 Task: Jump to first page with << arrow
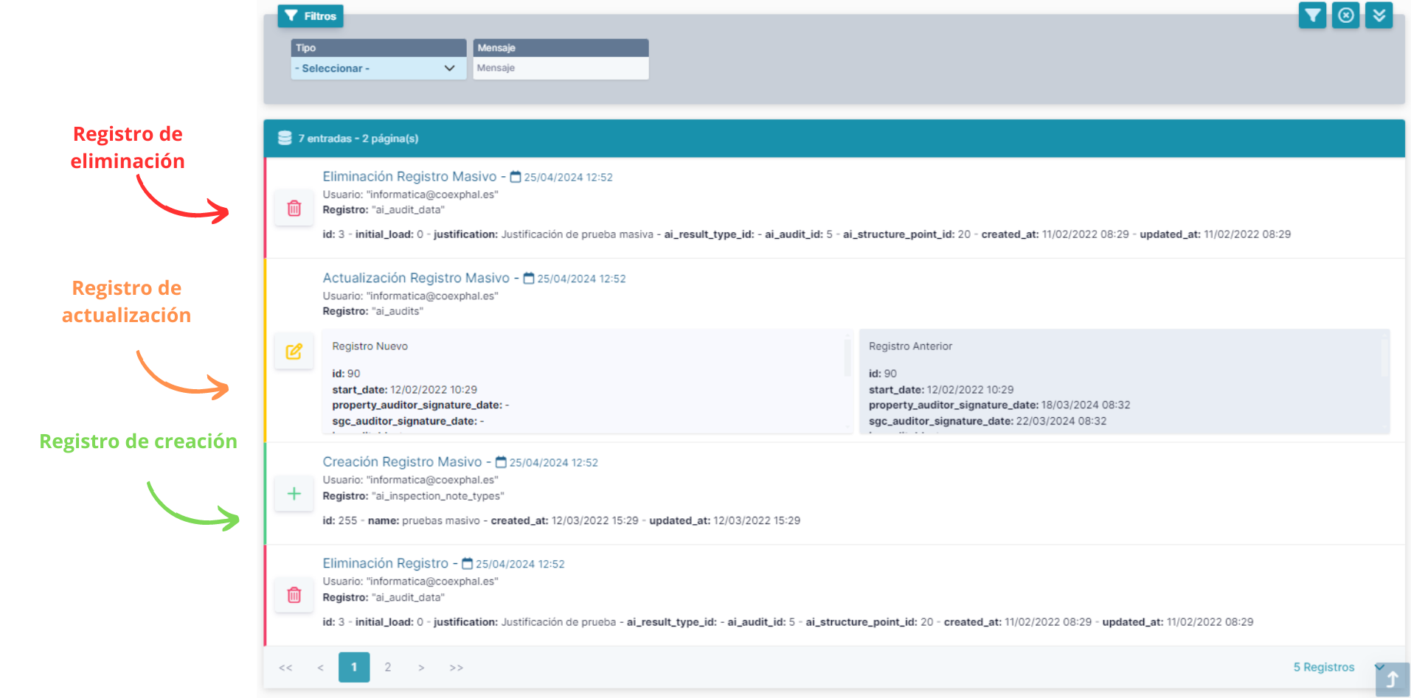coord(285,668)
